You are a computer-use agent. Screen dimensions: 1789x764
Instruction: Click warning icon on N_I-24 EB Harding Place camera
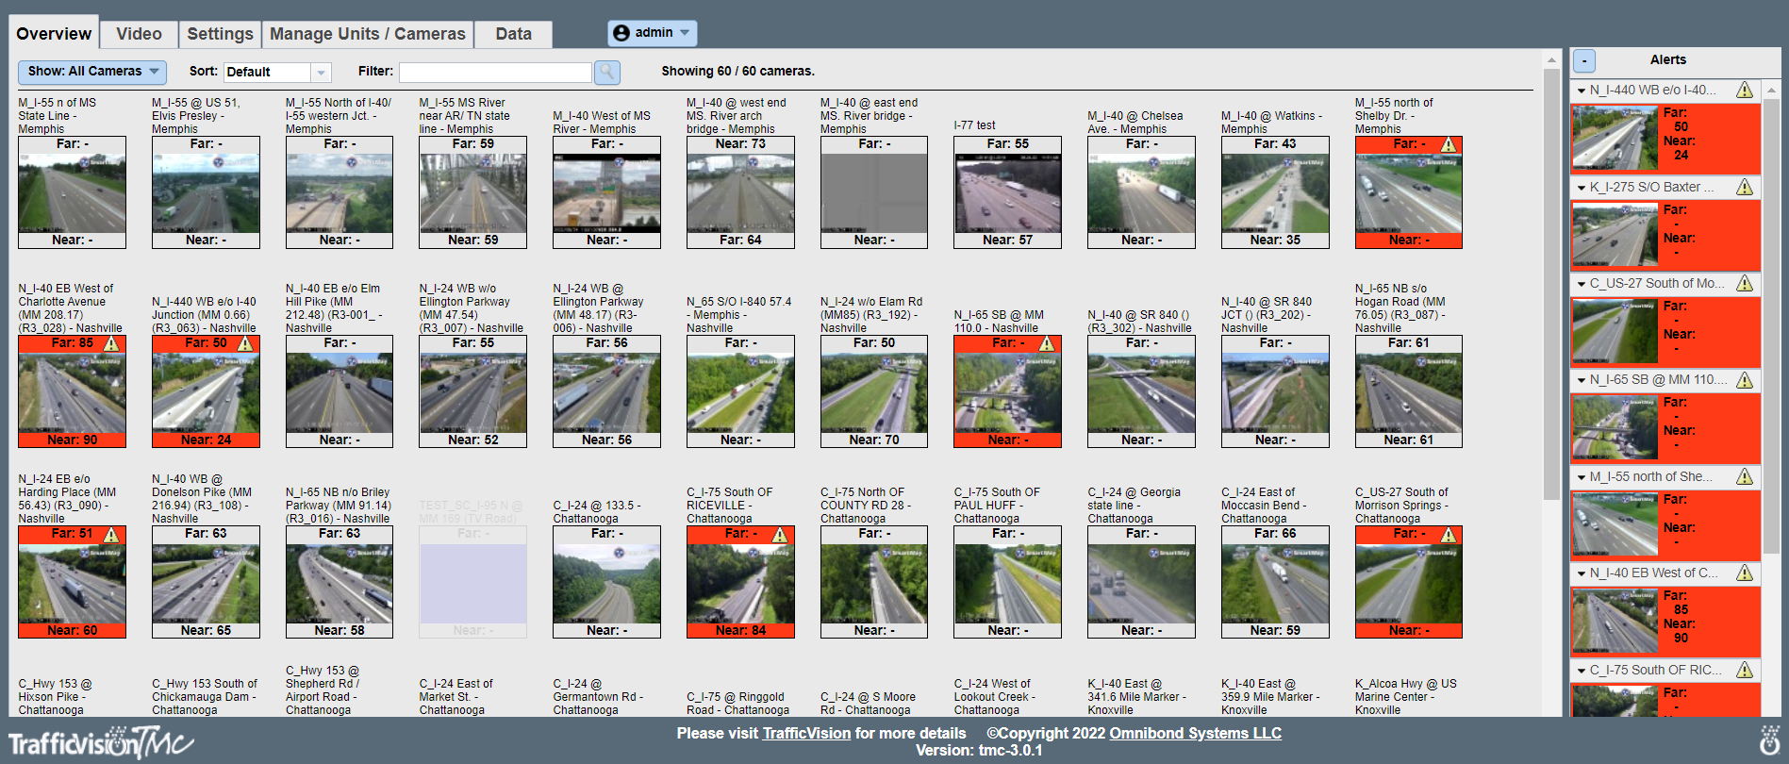point(111,535)
